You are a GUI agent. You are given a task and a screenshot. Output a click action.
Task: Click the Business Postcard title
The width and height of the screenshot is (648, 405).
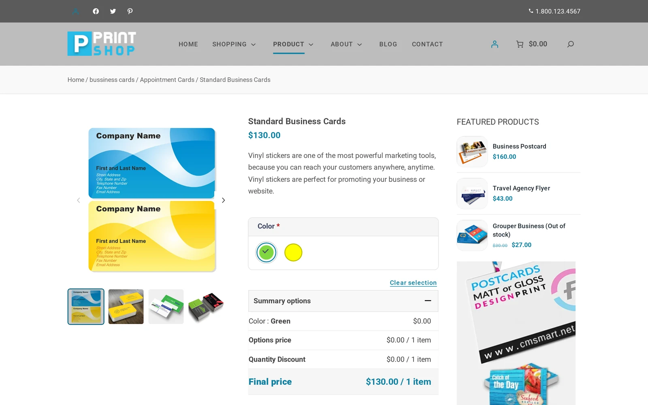(519, 146)
